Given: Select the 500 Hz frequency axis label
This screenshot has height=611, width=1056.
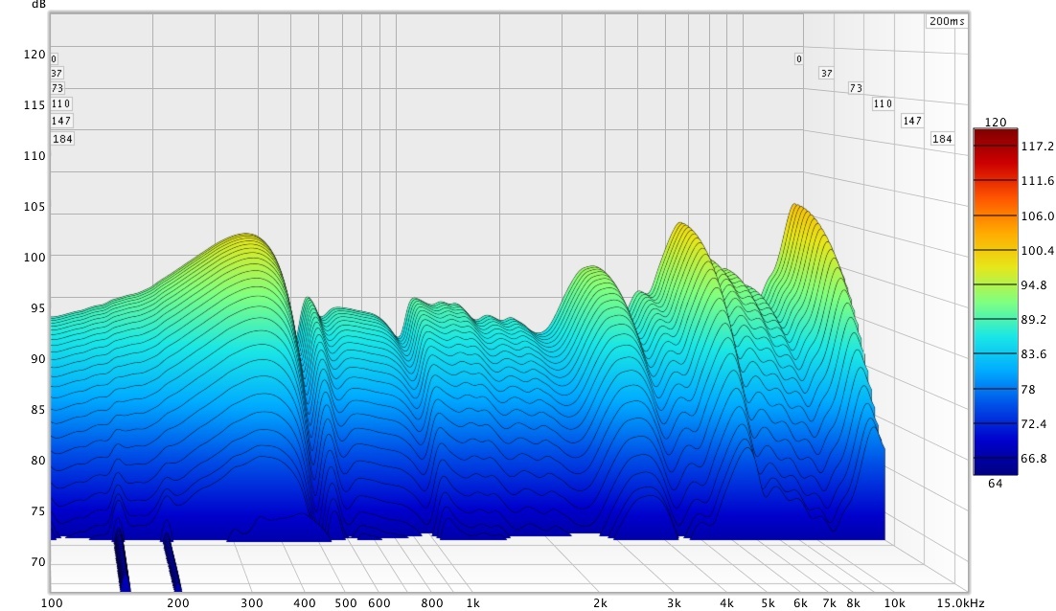Looking at the screenshot, I should [x=345, y=603].
